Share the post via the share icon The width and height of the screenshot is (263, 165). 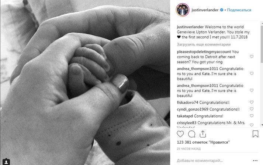(203, 134)
